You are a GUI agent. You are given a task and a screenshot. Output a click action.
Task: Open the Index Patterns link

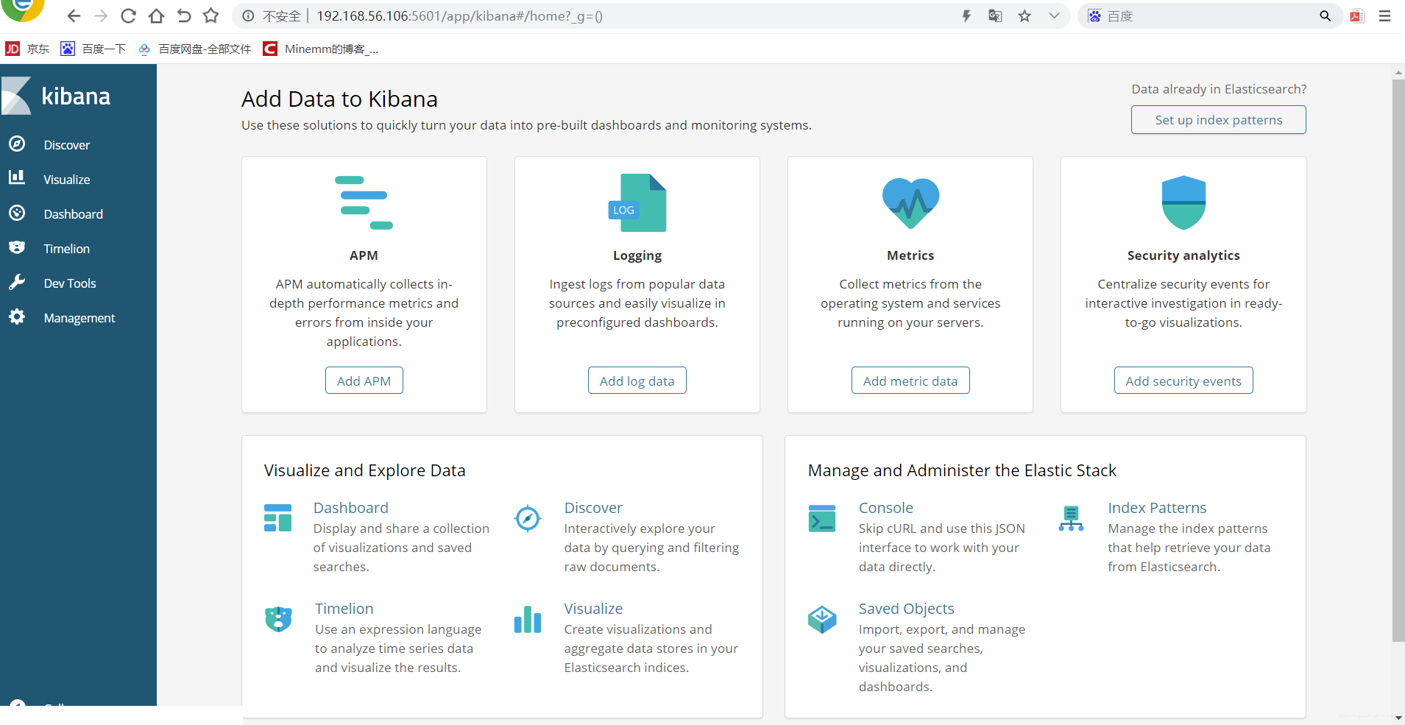point(1157,508)
